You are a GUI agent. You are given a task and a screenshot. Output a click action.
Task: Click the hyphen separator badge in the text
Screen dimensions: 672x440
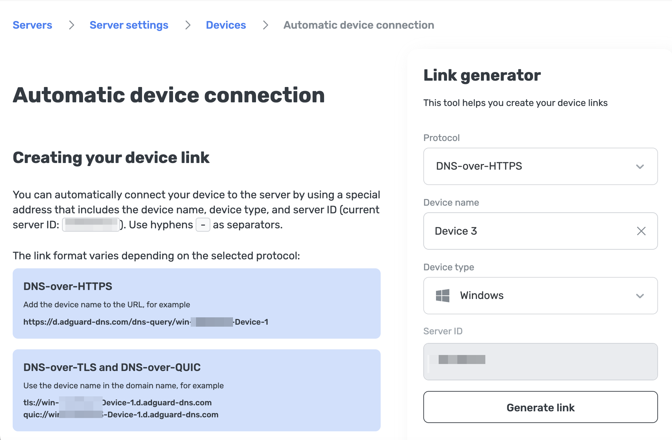point(203,225)
